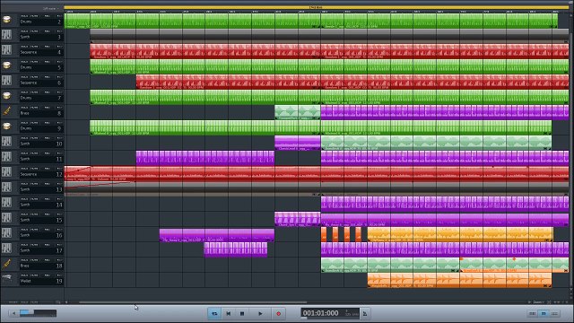This screenshot has width=574, height=323.
Task: Open the FX menu of Drums track 9
Action: click(59, 123)
